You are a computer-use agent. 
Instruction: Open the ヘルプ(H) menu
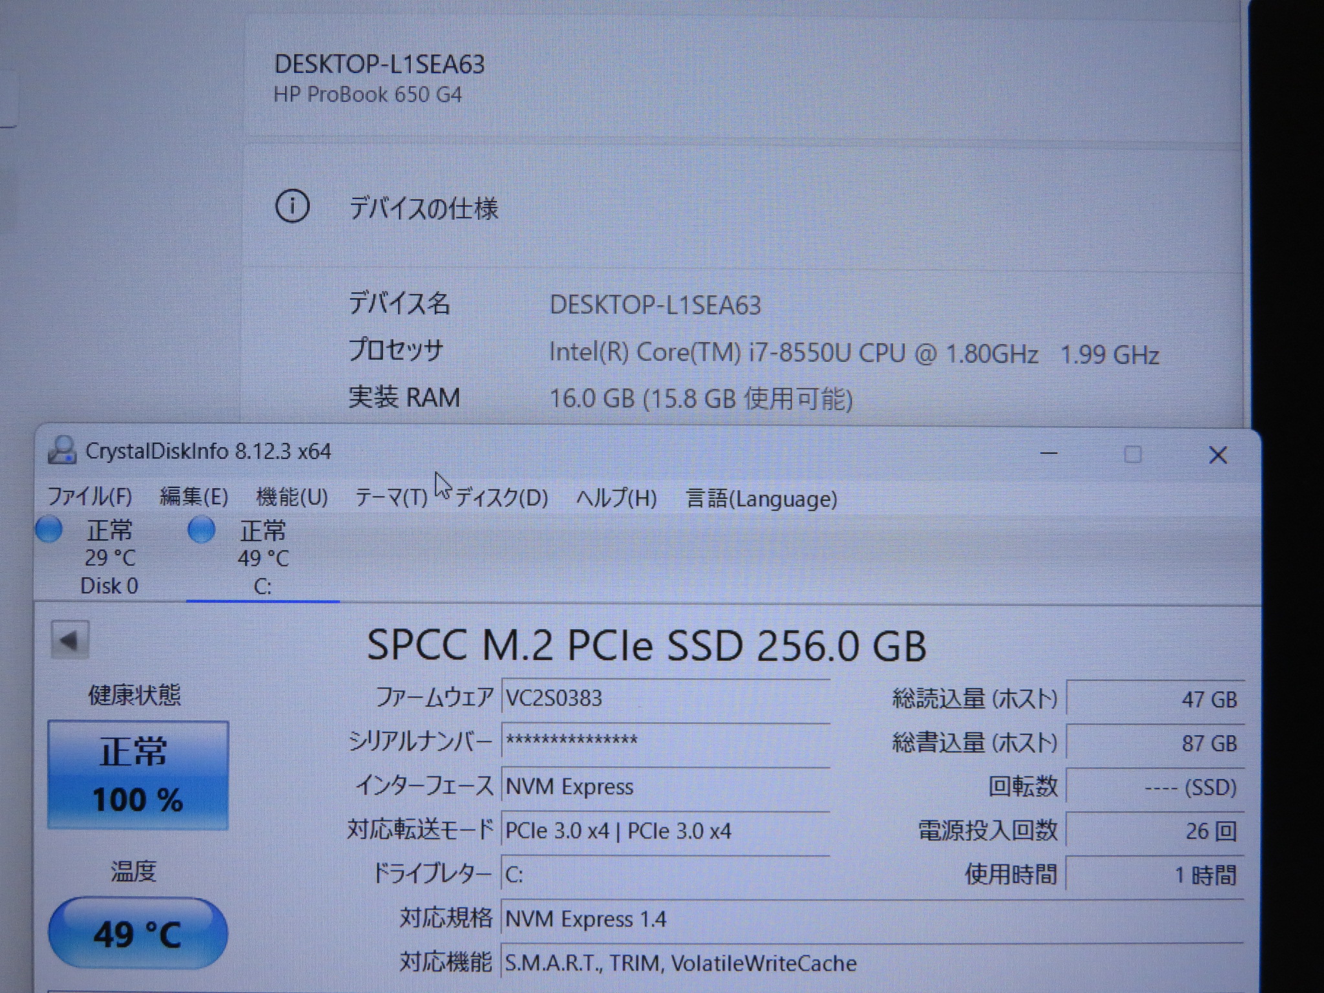[x=616, y=498]
